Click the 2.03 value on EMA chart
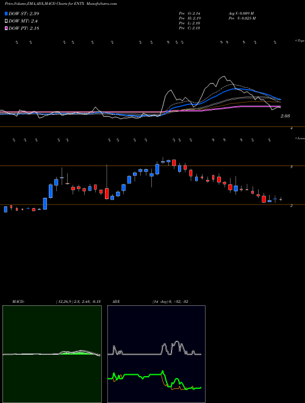 point(285,116)
